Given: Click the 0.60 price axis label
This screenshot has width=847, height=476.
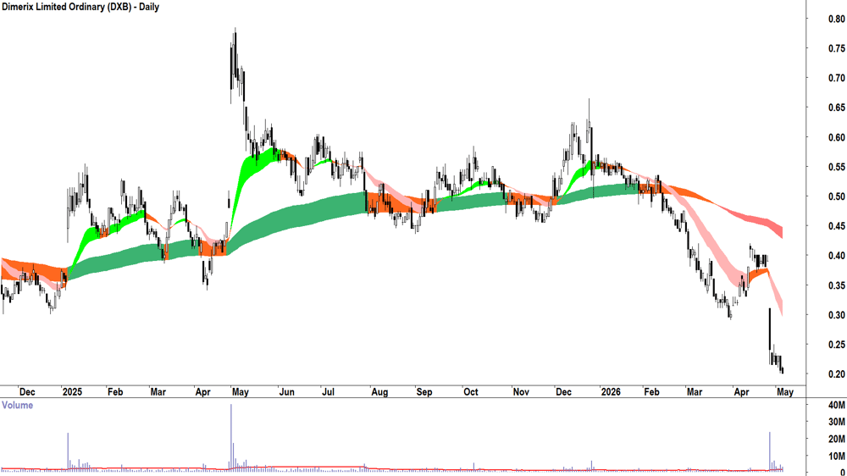Looking at the screenshot, I should pos(836,138).
